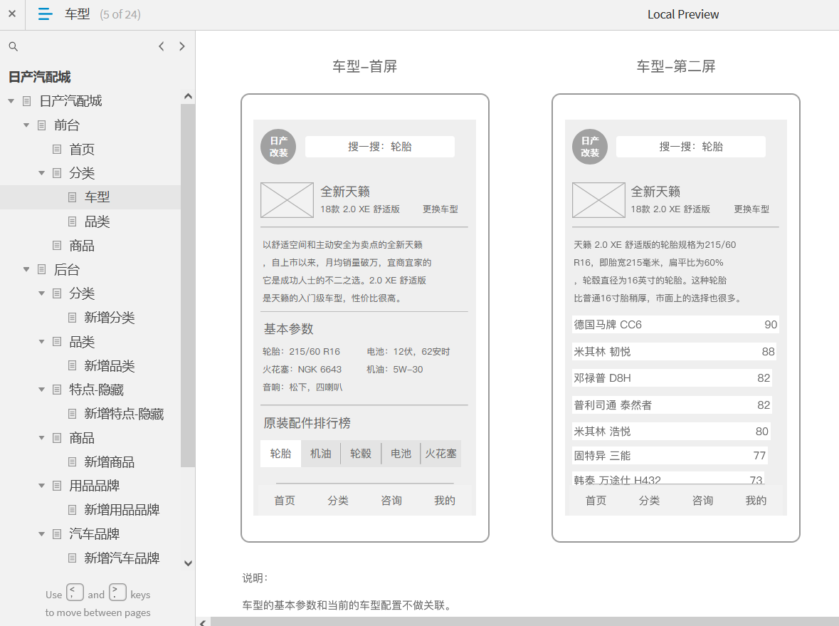Click the page icon beside 新增特点-隐藏
Screen dimensions: 839x626
tap(73, 413)
